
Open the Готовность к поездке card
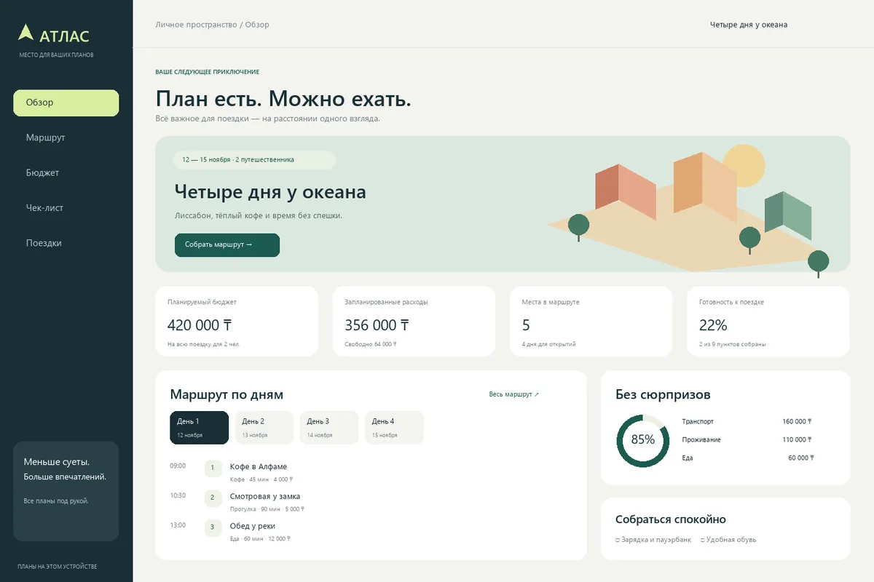tap(768, 322)
